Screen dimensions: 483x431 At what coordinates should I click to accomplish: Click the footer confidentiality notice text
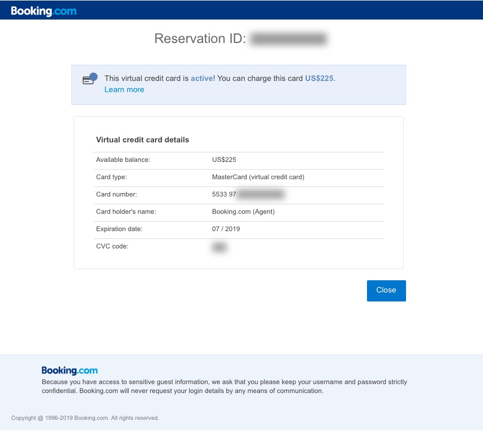[x=224, y=386]
